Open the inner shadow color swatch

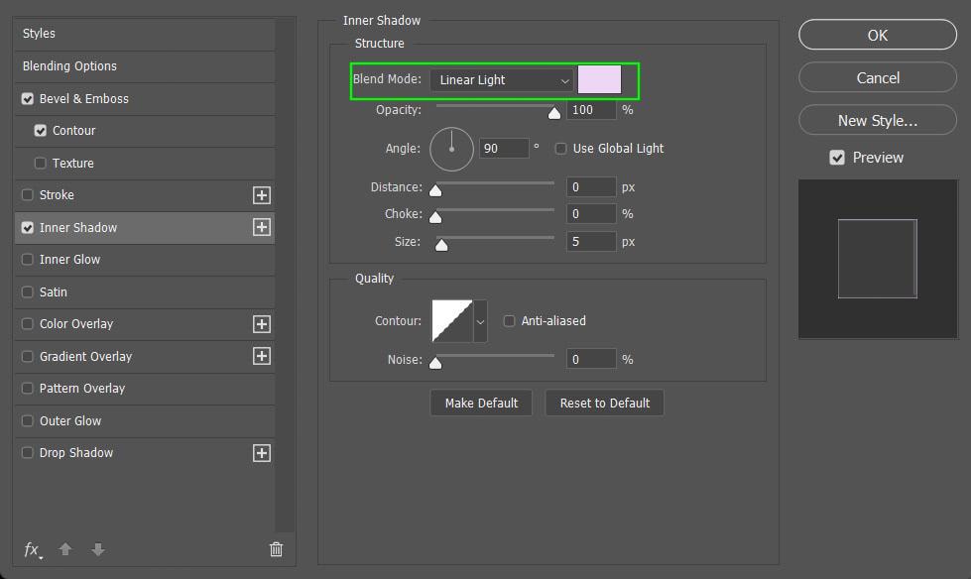click(599, 80)
